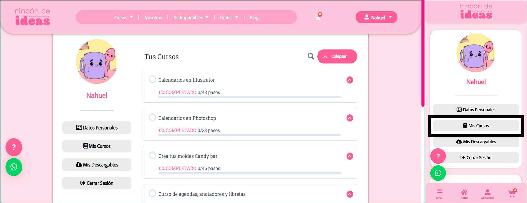Open the WhatsApp chat bubble at far left

[x=14, y=167]
